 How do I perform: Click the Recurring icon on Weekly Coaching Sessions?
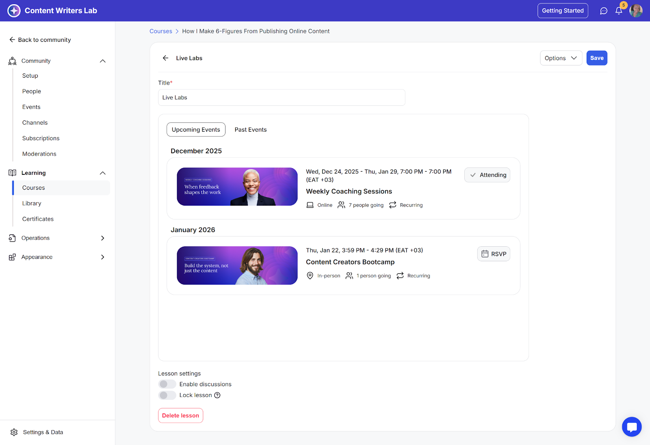pyautogui.click(x=393, y=205)
